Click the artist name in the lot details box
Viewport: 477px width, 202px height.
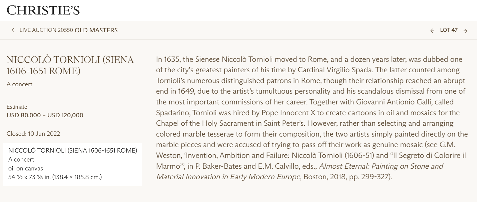[x=73, y=150]
